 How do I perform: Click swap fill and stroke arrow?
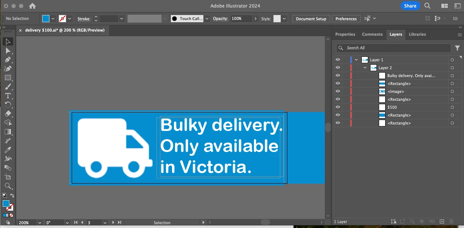click(x=12, y=195)
